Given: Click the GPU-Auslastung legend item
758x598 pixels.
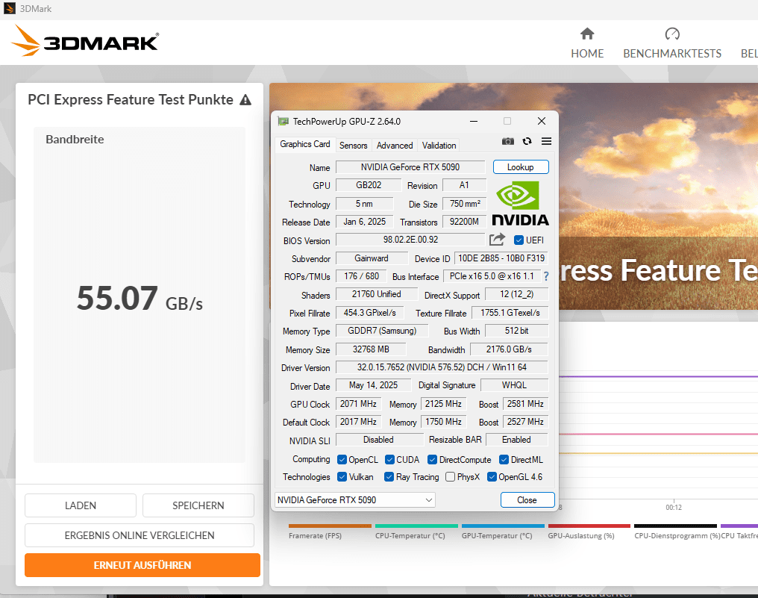Looking at the screenshot, I should point(589,532).
